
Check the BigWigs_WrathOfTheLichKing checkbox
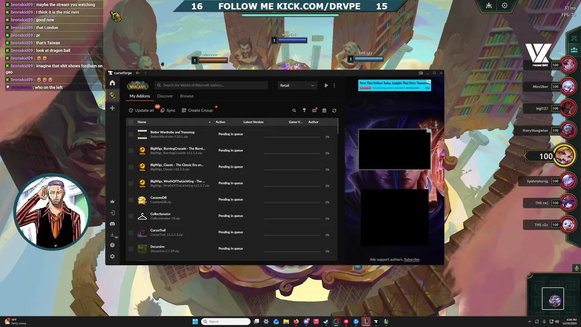coord(131,183)
